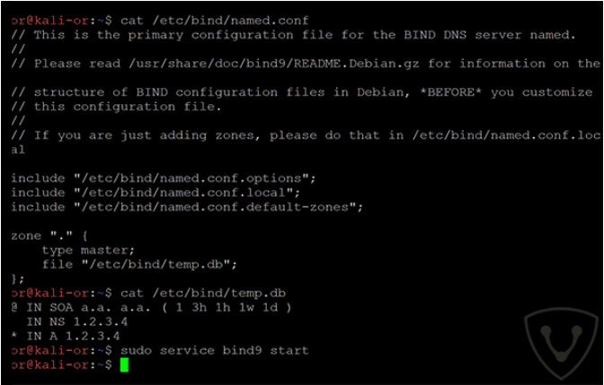Click the SOA record line

pyautogui.click(x=151, y=308)
